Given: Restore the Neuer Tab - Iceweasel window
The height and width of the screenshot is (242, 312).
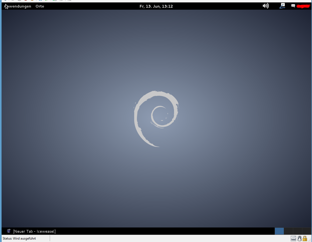Looking at the screenshot, I should (x=31, y=231).
